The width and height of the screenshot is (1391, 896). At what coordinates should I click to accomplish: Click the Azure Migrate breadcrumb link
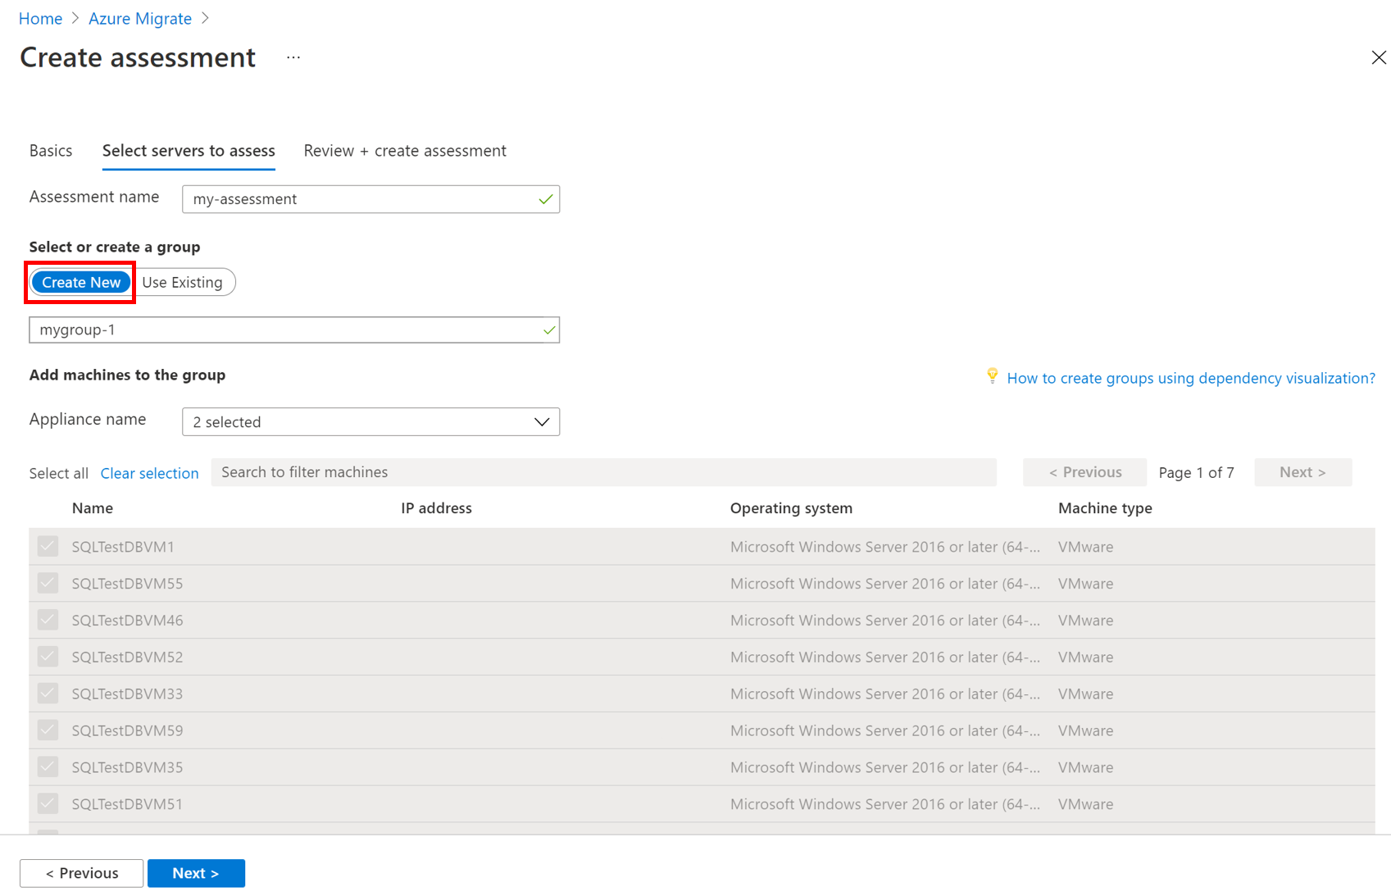(140, 19)
